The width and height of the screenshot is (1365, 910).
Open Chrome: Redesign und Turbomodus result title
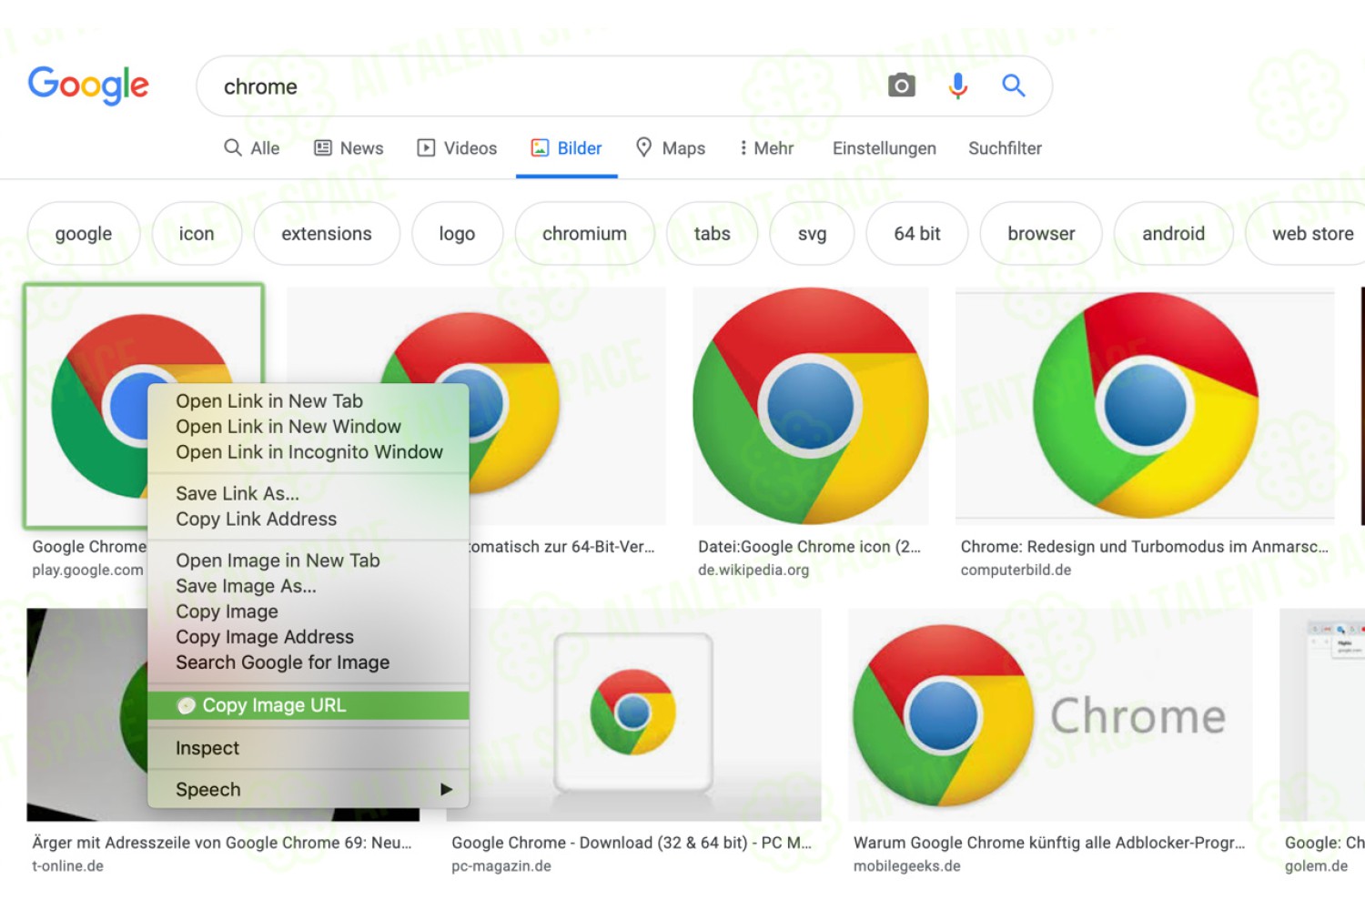pos(1145,547)
